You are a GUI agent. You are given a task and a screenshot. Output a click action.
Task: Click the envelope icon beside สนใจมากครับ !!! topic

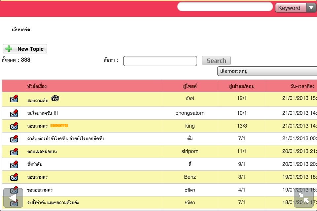[x=14, y=113]
